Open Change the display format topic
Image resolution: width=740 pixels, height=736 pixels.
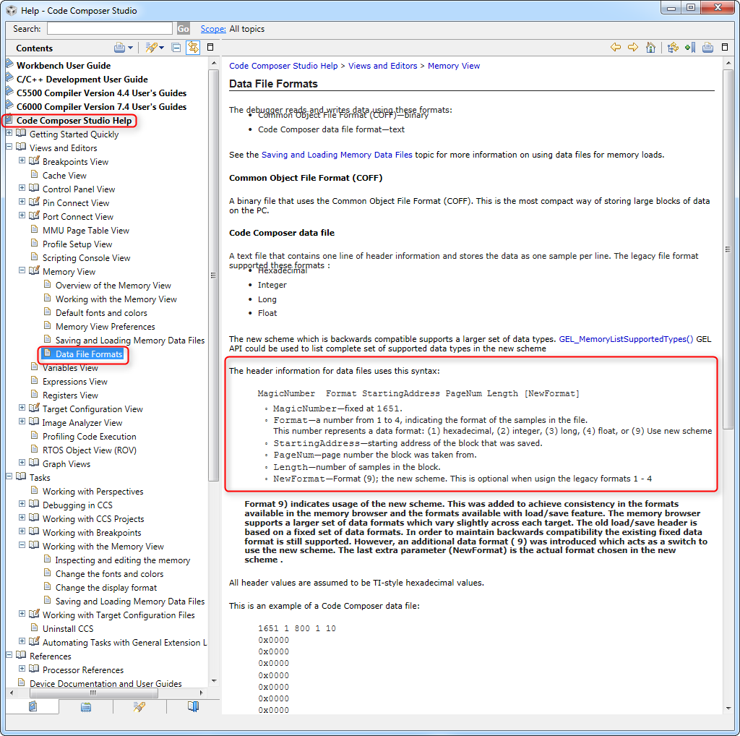point(106,588)
